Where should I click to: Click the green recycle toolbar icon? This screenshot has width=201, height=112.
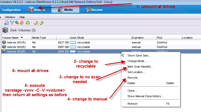tap(28, 23)
